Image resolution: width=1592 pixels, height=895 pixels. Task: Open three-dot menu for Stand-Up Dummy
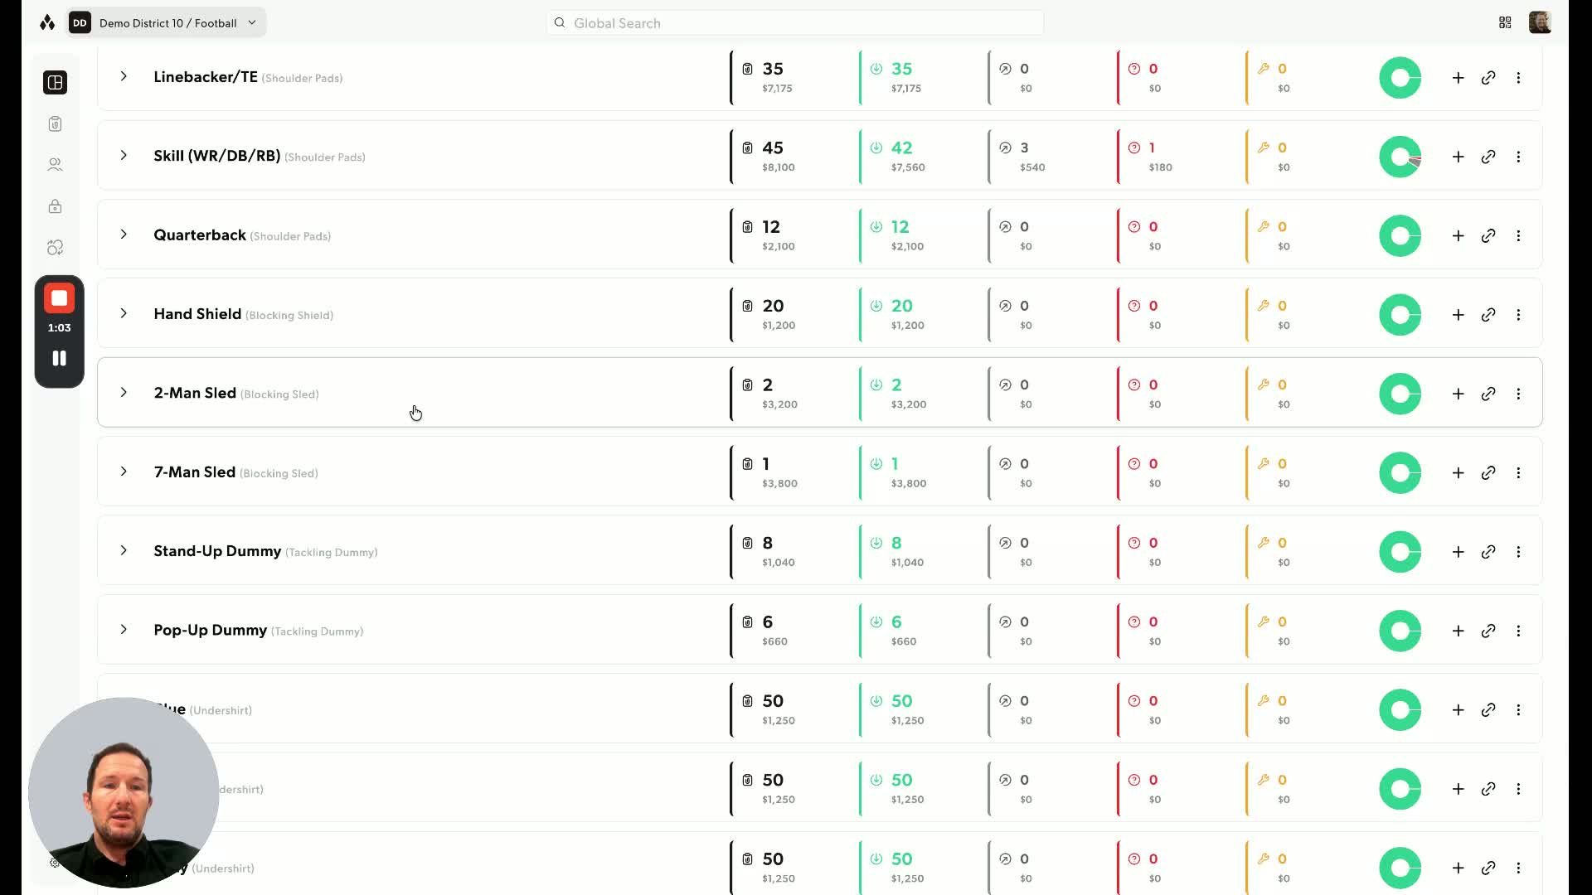pos(1518,552)
